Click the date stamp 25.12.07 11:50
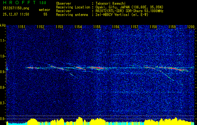The image size is (197, 125). (x=16, y=14)
